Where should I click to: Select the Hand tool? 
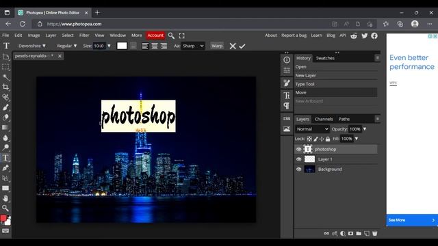point(5,198)
